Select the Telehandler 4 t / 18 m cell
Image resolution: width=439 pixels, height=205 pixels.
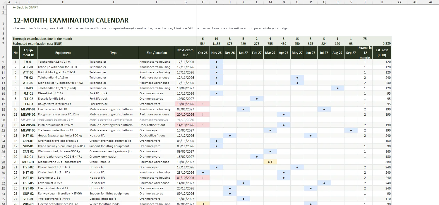coord(63,78)
